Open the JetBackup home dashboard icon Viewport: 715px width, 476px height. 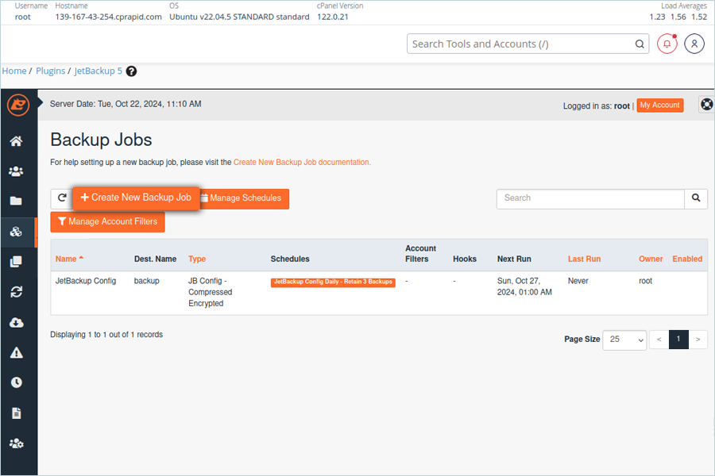click(x=17, y=141)
